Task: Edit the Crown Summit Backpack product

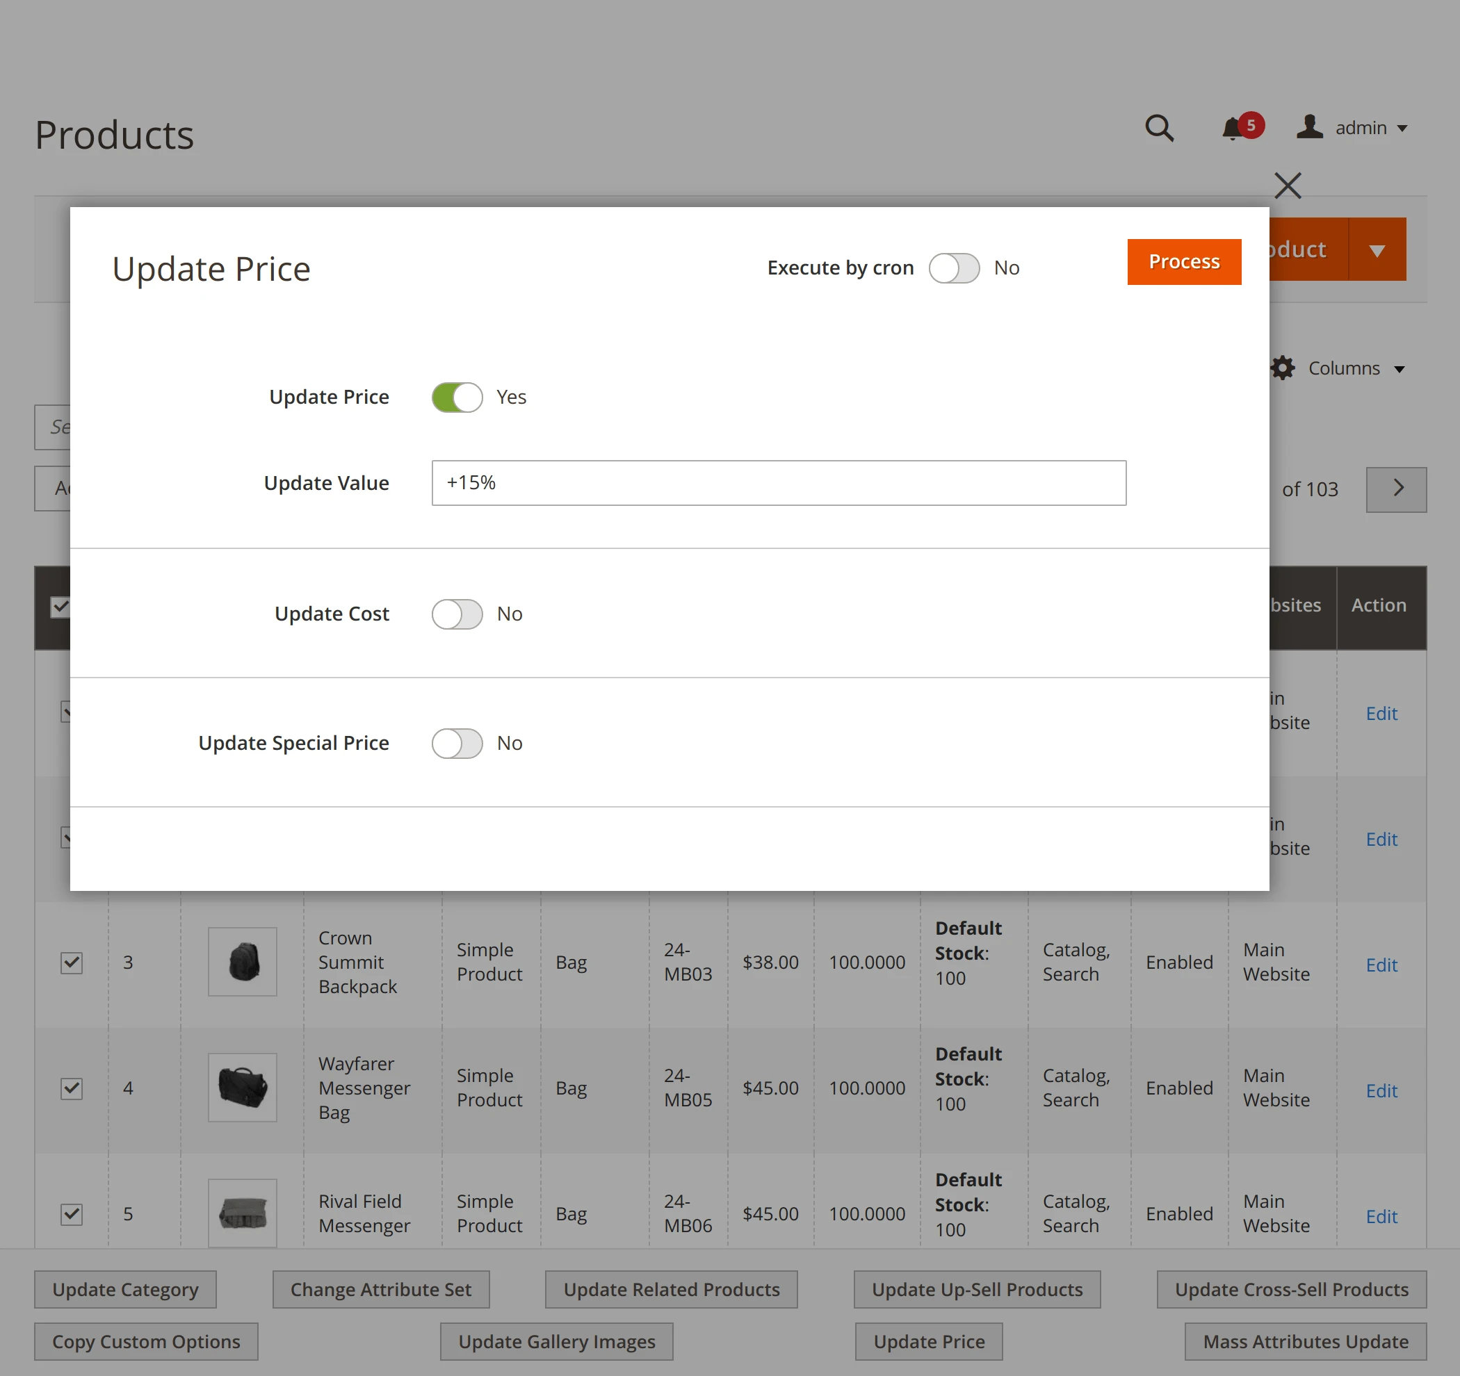Action: click(1381, 964)
